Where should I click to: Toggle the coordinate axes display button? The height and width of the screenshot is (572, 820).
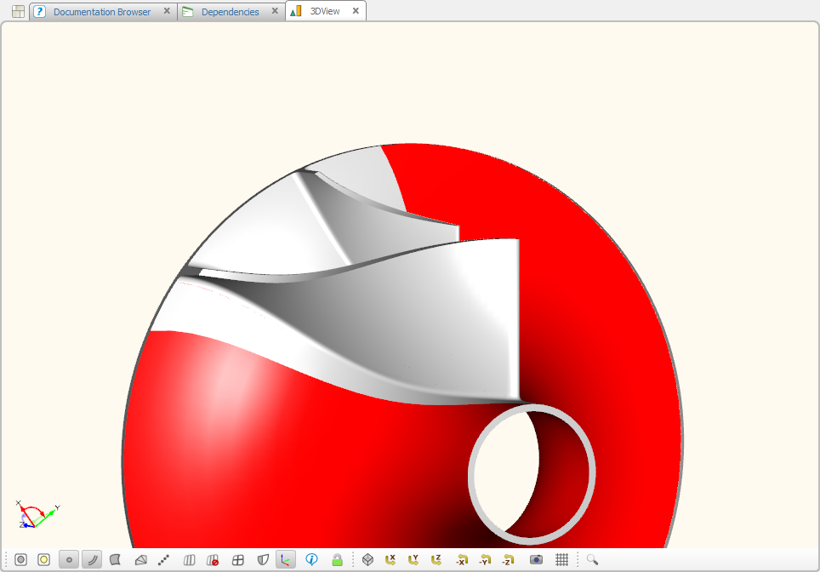pyautogui.click(x=286, y=559)
